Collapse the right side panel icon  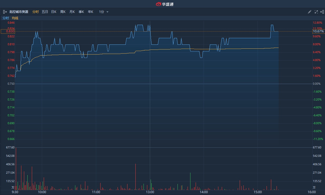point(322,12)
